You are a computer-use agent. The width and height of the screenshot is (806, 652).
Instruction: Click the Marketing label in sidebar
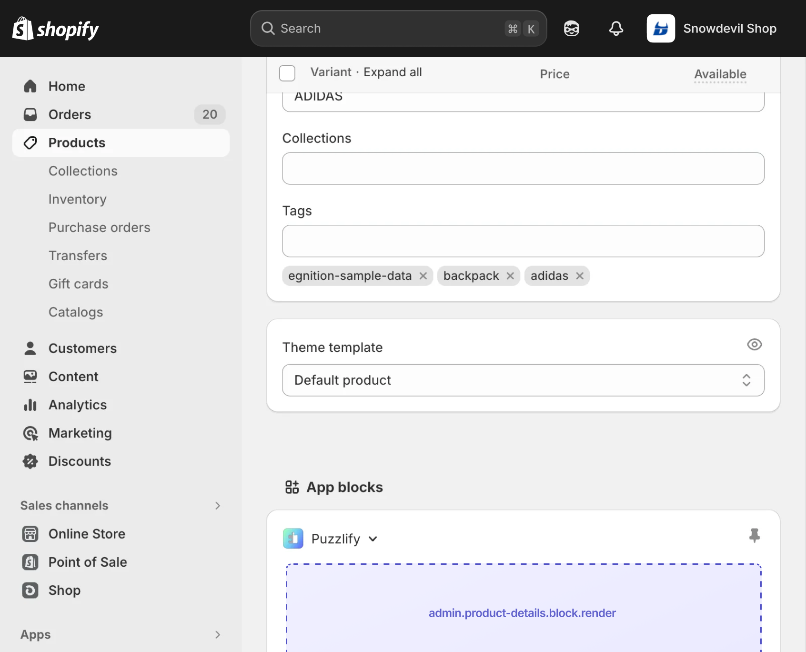[x=80, y=433]
